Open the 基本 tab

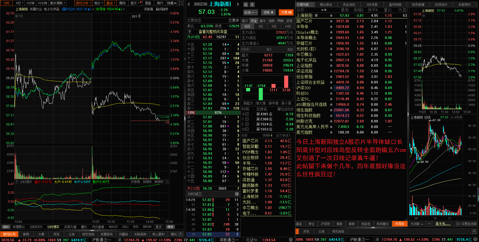pos(263,21)
